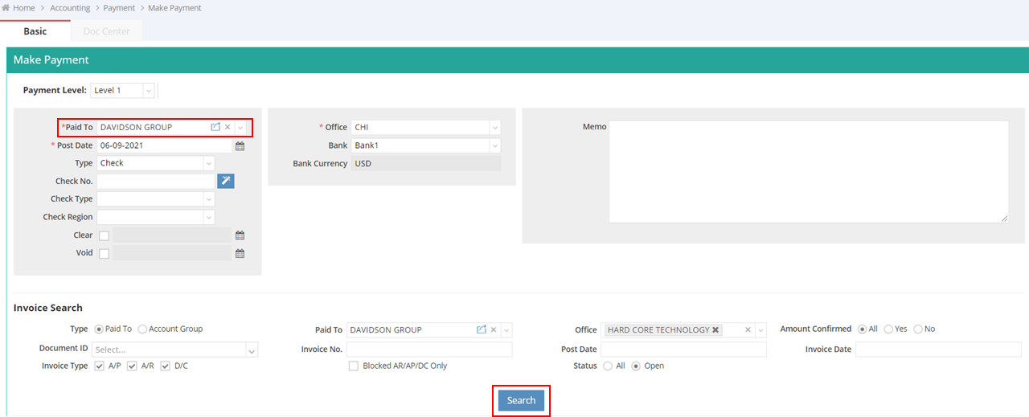Click into the Memo text area
Viewport: 1029px width, 417px height.
point(808,171)
